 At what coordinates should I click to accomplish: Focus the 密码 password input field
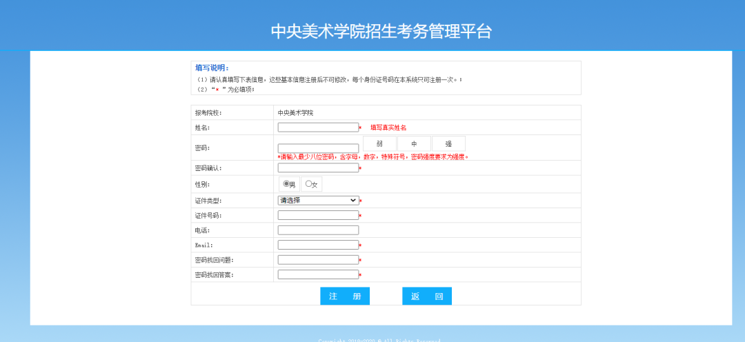pyautogui.click(x=318, y=148)
